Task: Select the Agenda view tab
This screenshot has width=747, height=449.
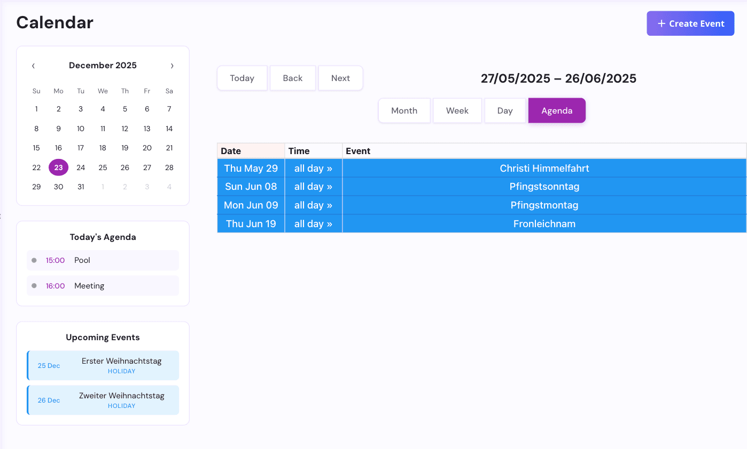Action: click(556, 110)
